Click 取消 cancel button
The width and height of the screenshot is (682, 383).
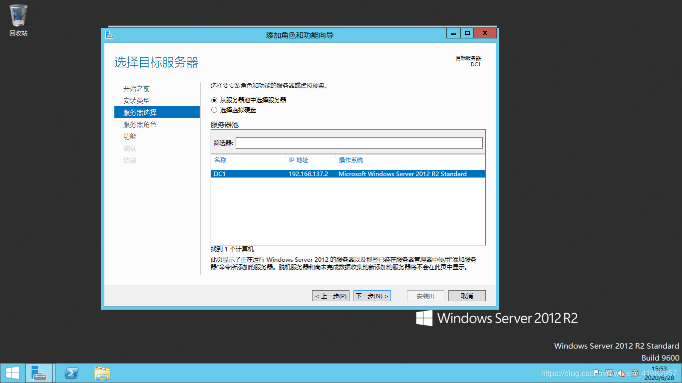point(467,296)
